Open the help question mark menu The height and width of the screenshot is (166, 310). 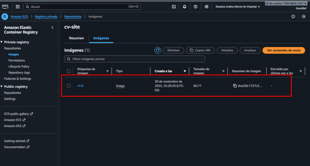point(196,7)
